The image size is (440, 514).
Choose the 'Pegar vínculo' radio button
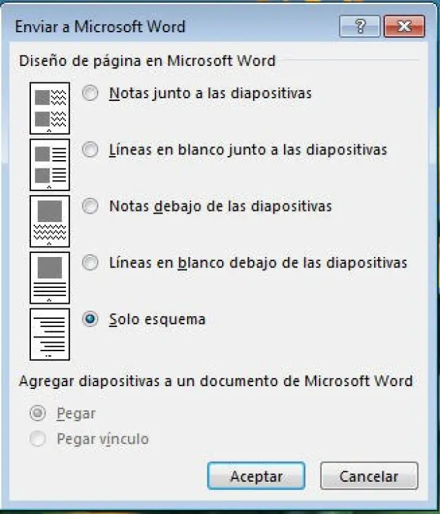point(38,438)
